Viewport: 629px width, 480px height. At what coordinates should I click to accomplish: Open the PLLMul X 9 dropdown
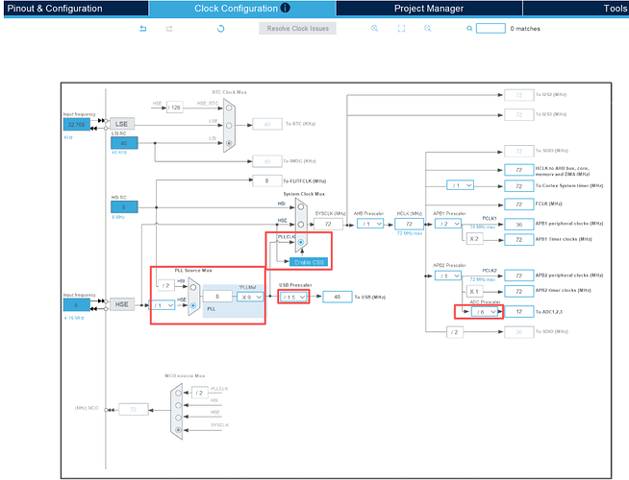tap(250, 297)
